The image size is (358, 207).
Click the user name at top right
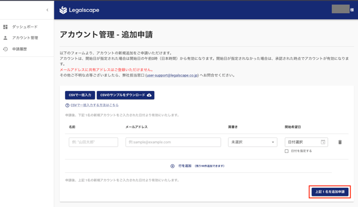(343, 10)
